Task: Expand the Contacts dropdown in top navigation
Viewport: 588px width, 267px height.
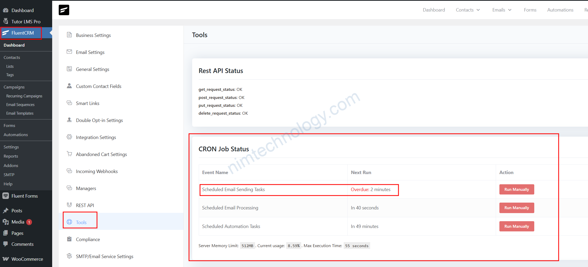Action: [x=468, y=10]
